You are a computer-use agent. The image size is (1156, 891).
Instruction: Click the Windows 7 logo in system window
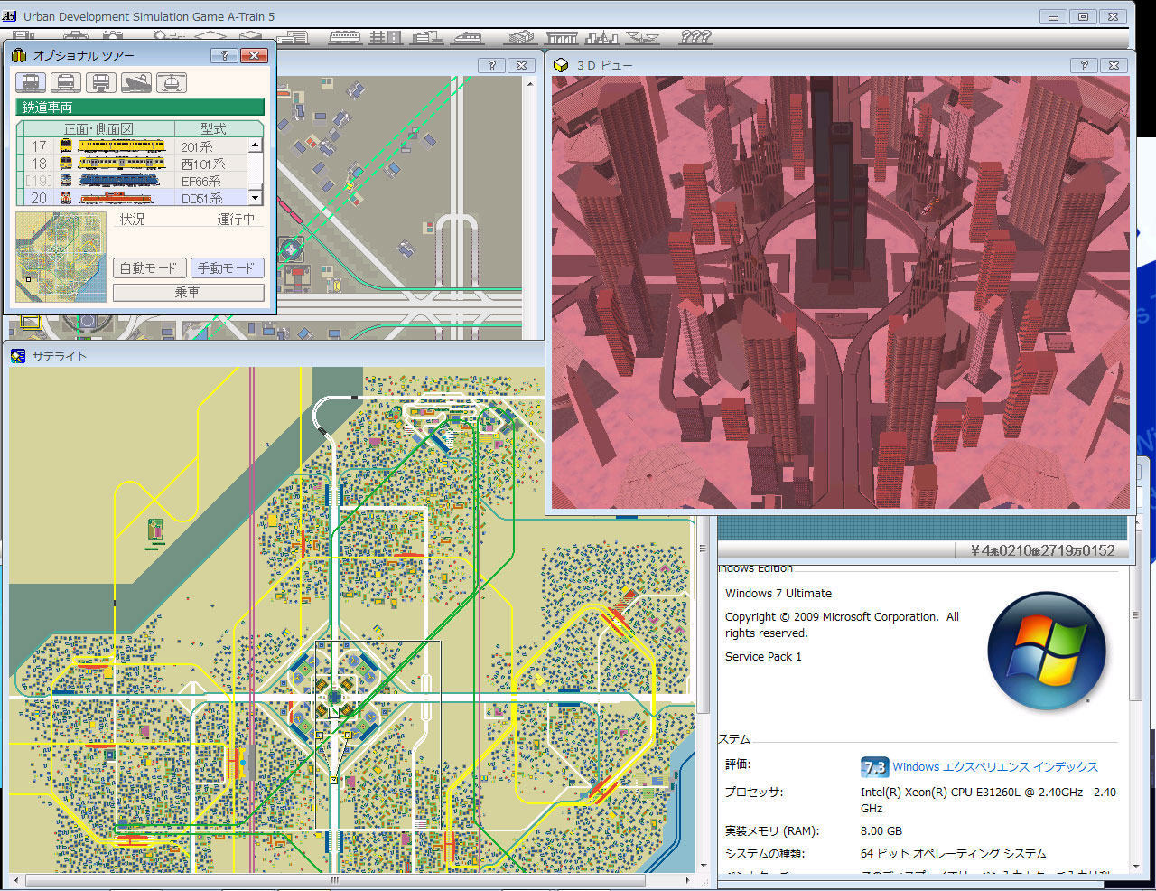(1048, 651)
